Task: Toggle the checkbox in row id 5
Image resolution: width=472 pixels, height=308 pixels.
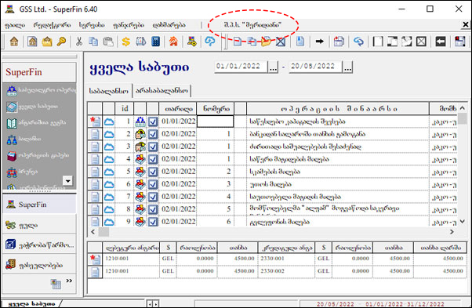Action: pyautogui.click(x=153, y=172)
